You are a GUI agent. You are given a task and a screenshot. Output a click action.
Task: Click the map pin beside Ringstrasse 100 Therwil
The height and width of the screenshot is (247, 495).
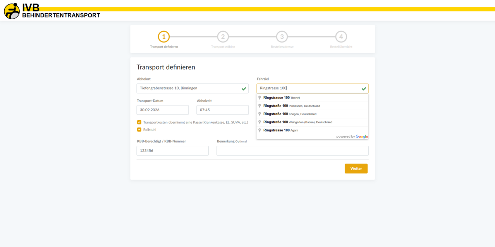click(260, 98)
